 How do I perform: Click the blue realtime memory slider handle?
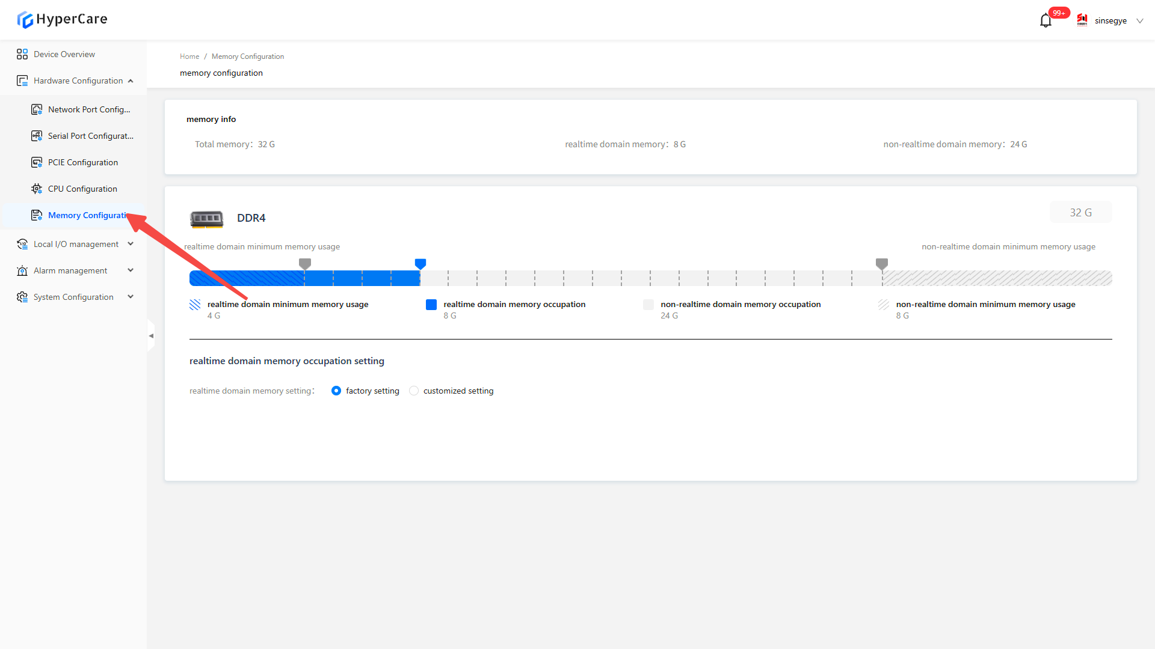point(420,264)
